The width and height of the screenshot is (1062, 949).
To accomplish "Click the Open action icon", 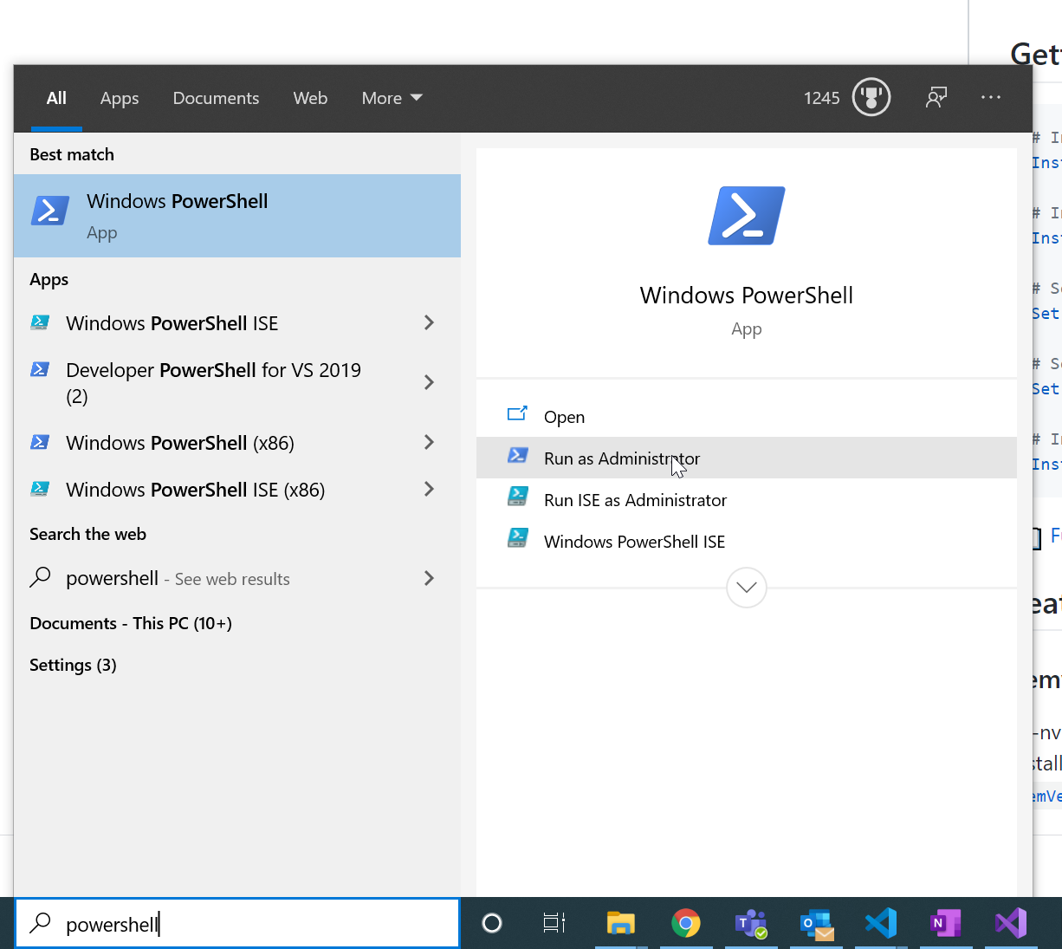I will point(517,414).
